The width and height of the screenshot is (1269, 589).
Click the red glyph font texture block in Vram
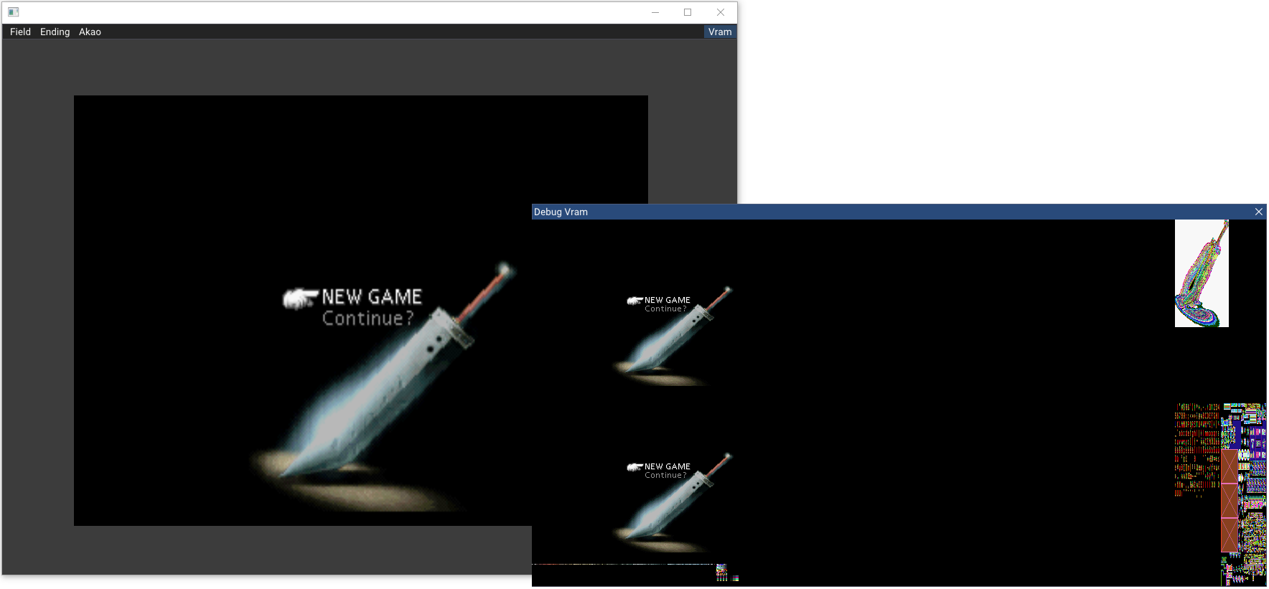coord(1197,450)
